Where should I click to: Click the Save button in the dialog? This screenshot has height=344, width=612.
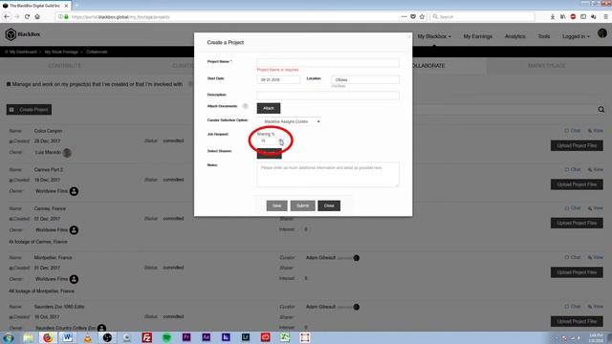276,205
